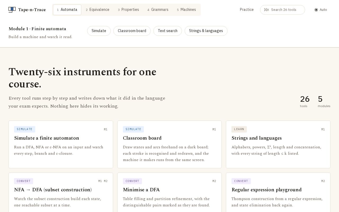The height and width of the screenshot is (212, 339).
Task: Open the Classroom board tool card
Action: click(x=169, y=144)
